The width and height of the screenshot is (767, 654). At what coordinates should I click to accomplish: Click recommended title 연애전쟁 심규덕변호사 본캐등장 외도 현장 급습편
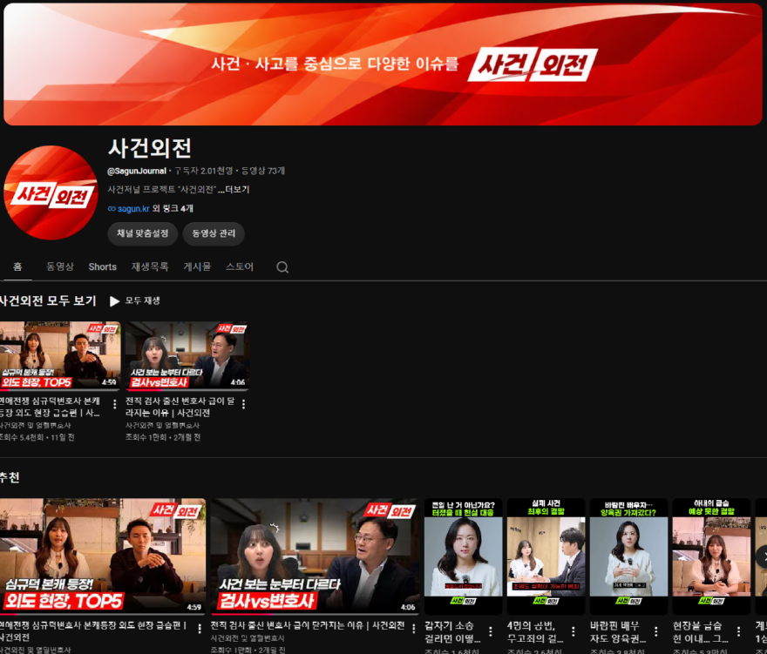click(x=93, y=631)
